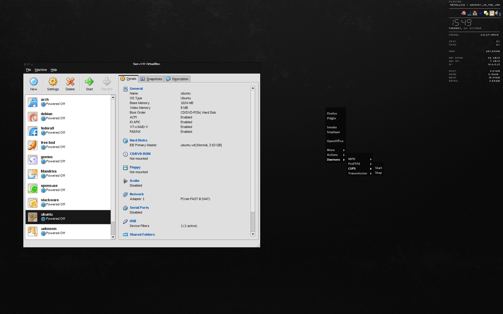
Task: Launch OpenOffice from the desktop menu
Action: click(335, 141)
